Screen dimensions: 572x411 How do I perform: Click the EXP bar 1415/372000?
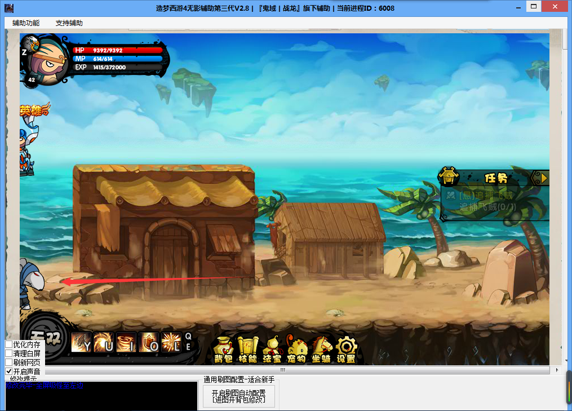117,67
